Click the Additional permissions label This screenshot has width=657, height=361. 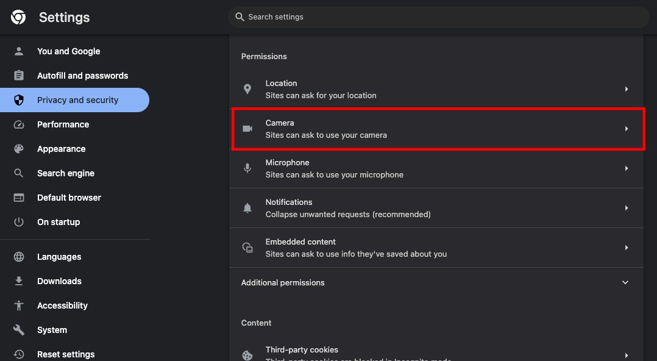(283, 282)
